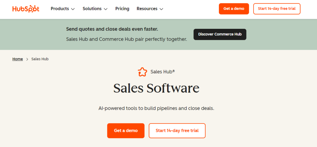Open the Resources menu

150,9
